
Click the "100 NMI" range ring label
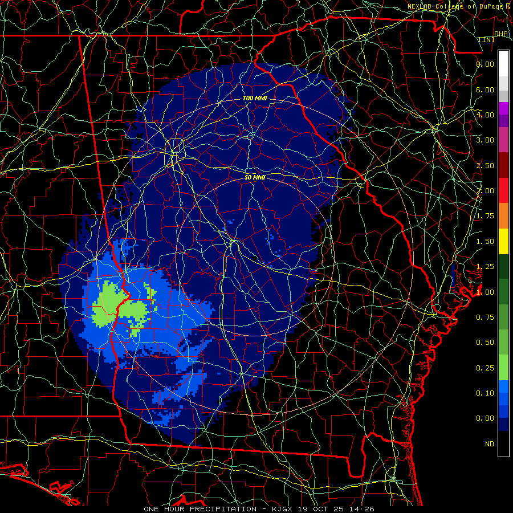point(255,98)
